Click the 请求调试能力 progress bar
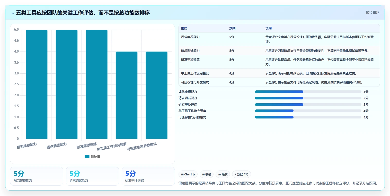This screenshot has width=390, height=196. point(308,98)
